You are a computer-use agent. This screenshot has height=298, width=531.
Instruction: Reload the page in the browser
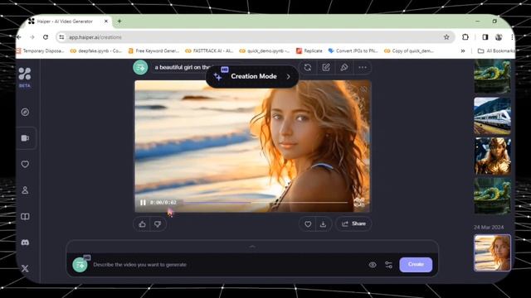pyautogui.click(x=46, y=37)
